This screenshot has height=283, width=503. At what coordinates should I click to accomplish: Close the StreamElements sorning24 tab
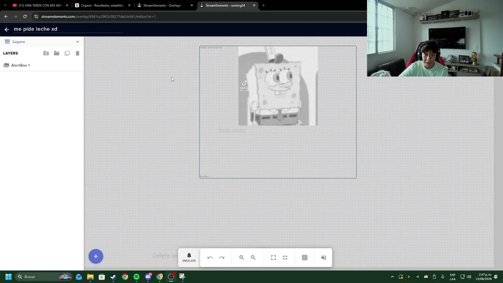[x=254, y=6]
